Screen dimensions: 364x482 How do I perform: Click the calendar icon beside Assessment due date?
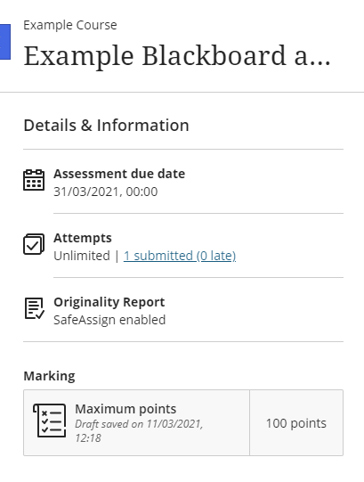tap(34, 180)
